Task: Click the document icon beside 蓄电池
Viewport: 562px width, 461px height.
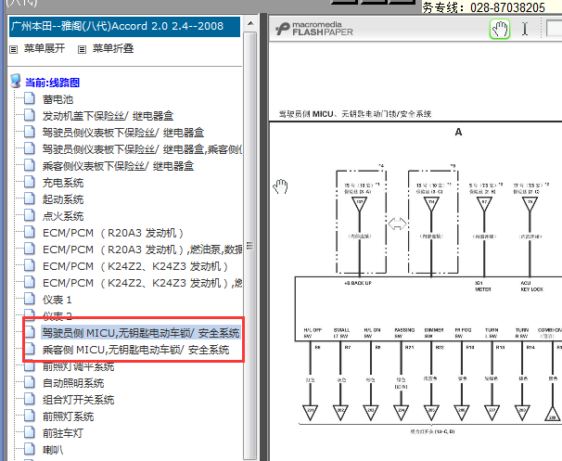Action: pos(30,98)
